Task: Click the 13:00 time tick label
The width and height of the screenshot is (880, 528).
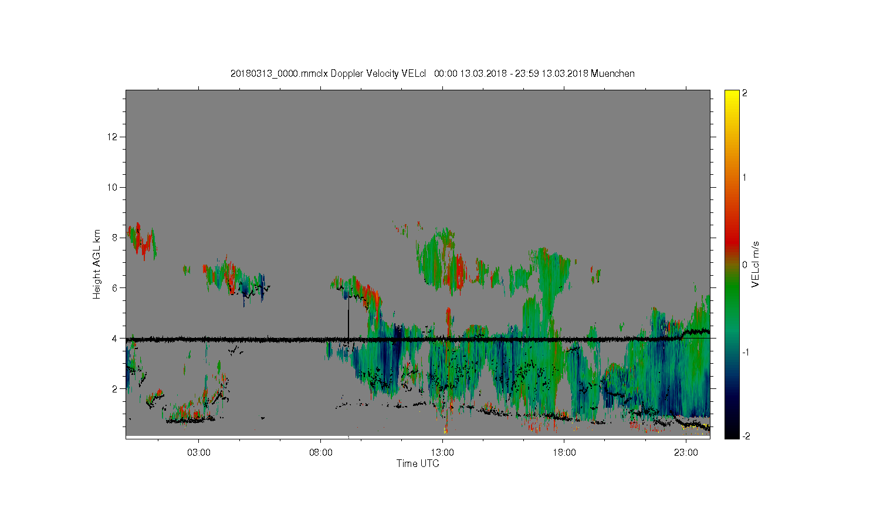Action: 442,453
